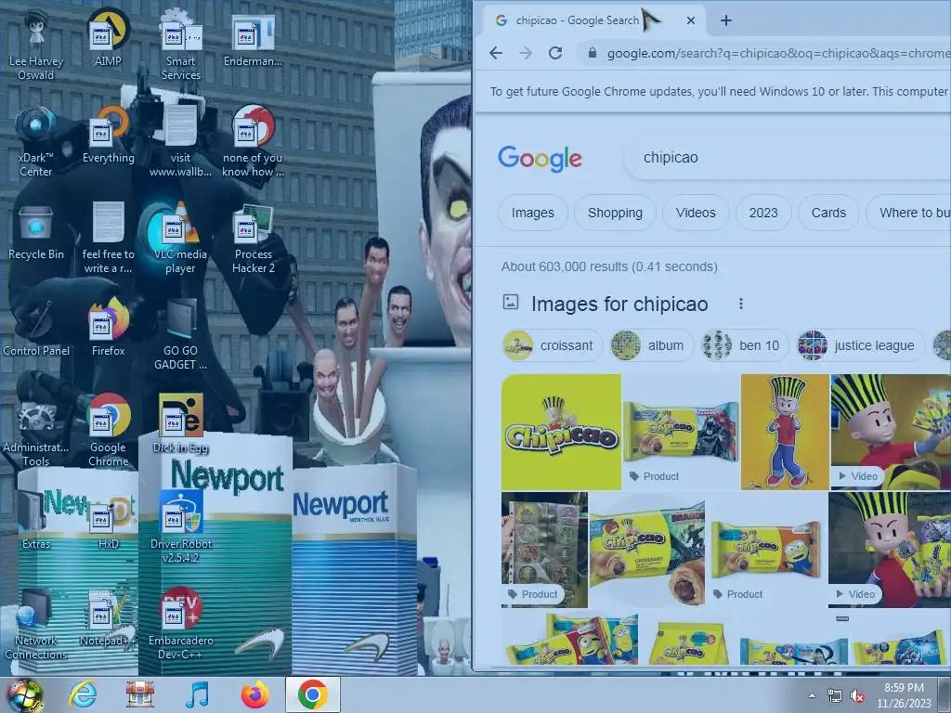The height and width of the screenshot is (713, 951).
Task: Apply the Cards search filter
Action: tap(828, 213)
